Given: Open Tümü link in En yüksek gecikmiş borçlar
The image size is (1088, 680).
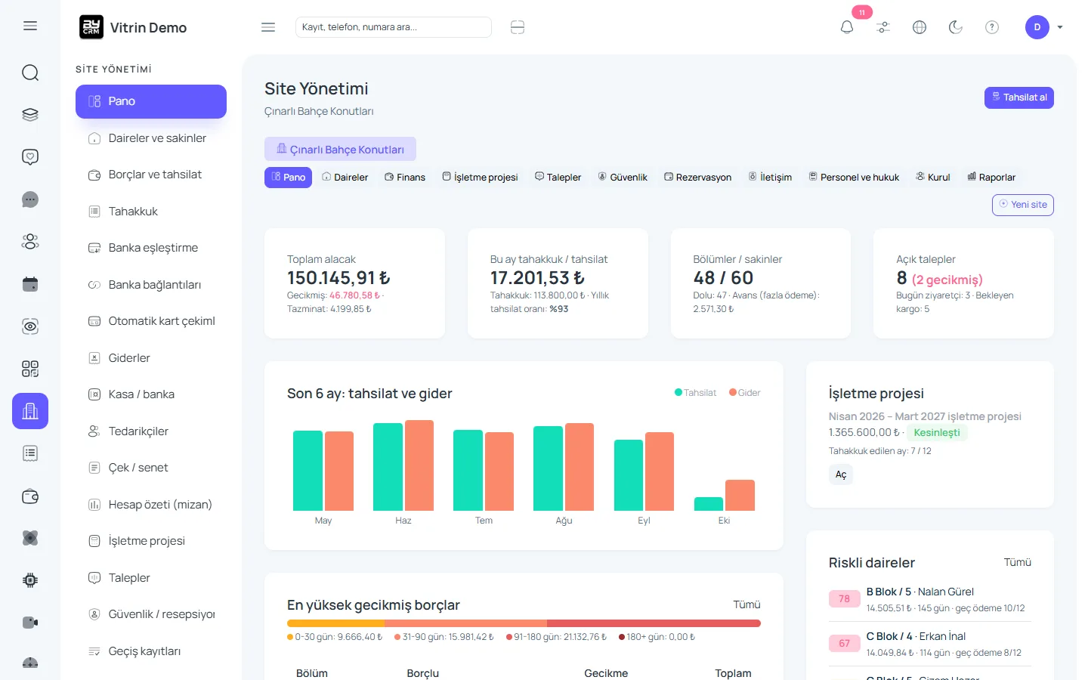Looking at the screenshot, I should (746, 604).
